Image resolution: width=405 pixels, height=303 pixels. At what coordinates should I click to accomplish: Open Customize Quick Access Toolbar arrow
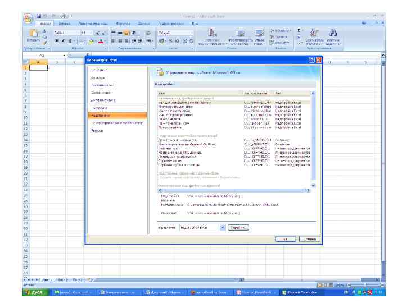click(x=71, y=16)
